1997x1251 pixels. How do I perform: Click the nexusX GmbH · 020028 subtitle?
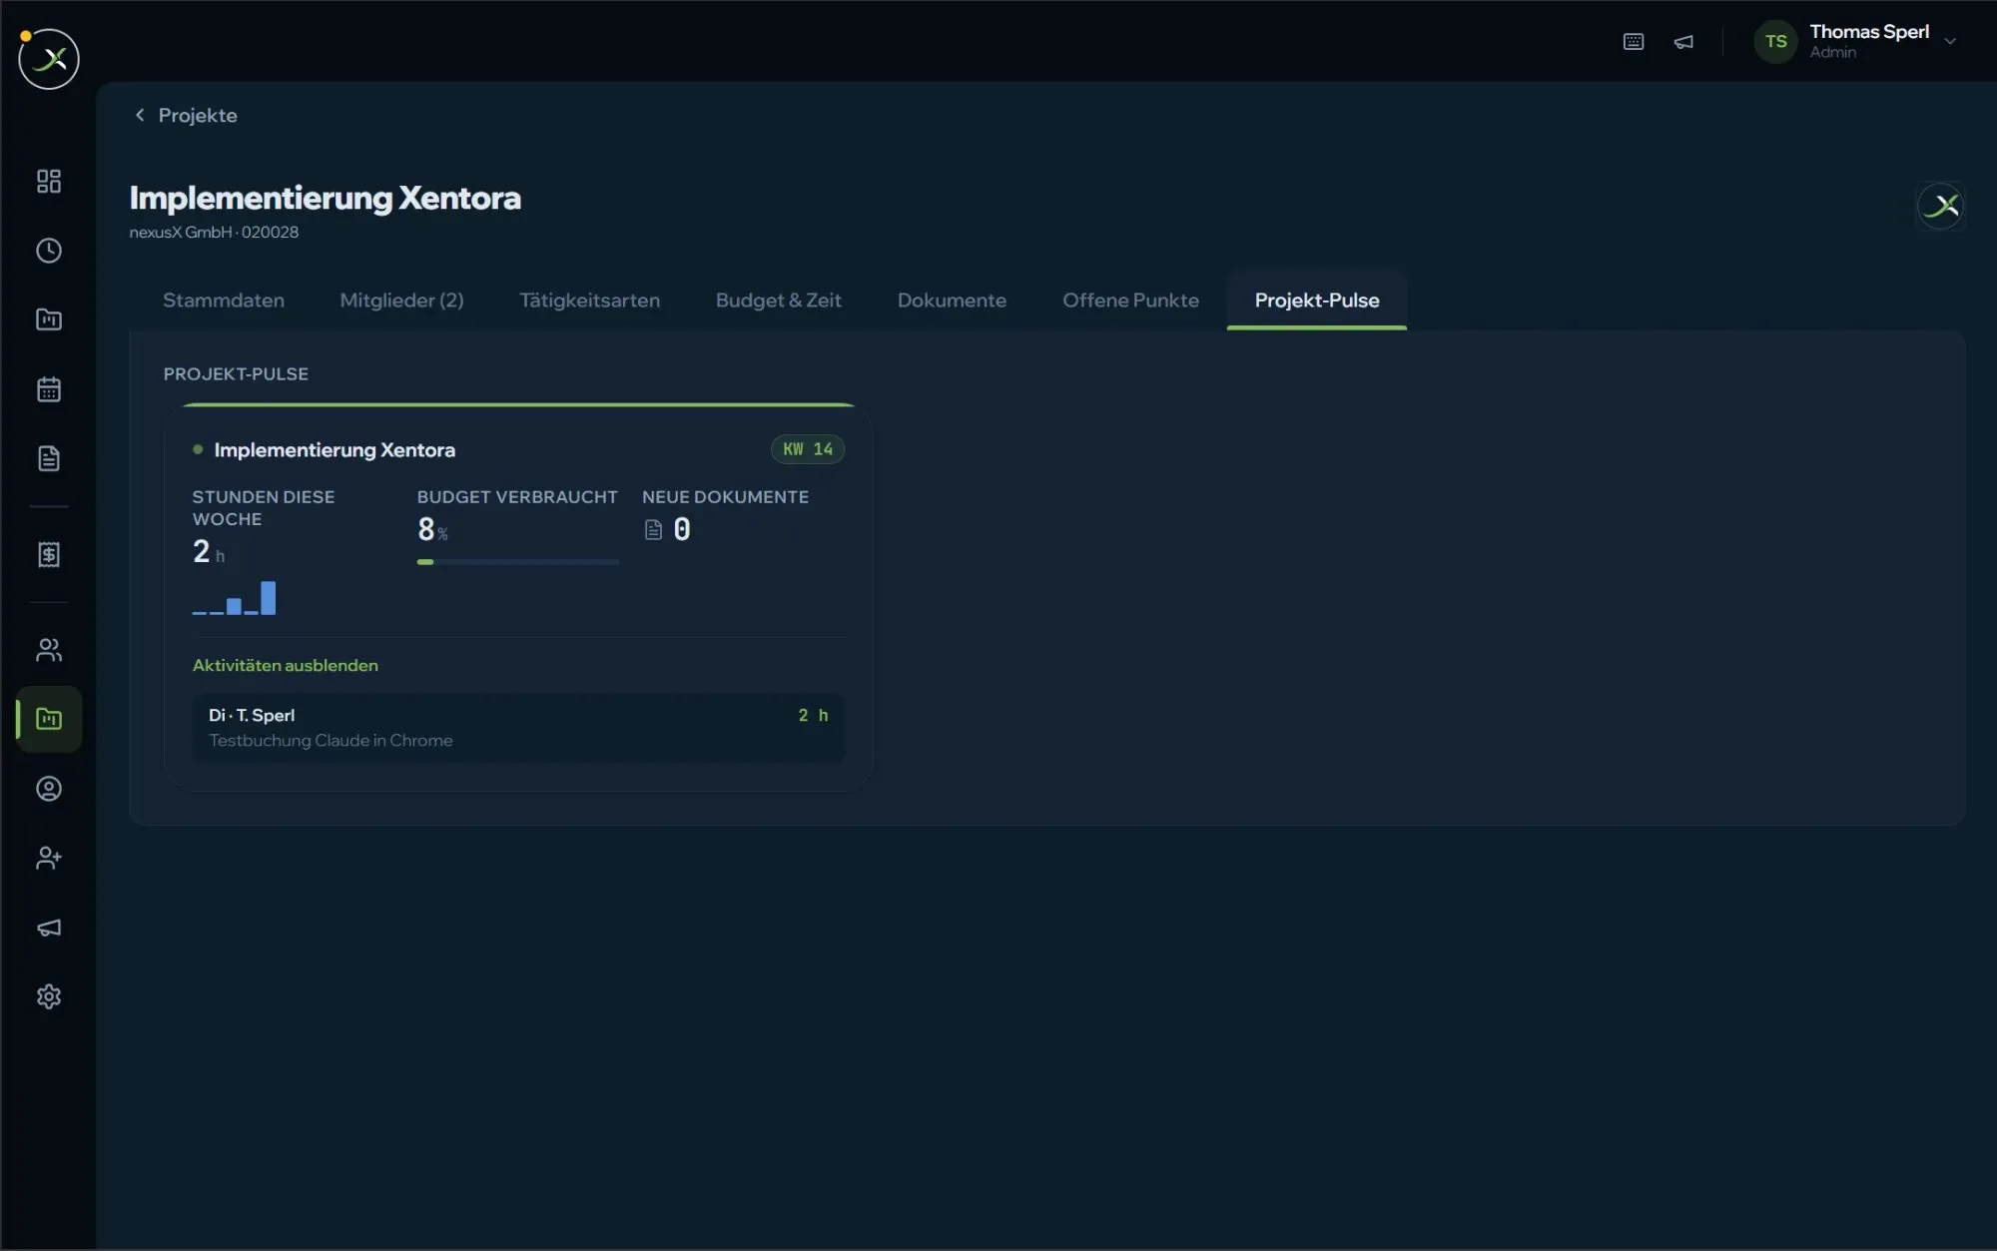point(214,233)
